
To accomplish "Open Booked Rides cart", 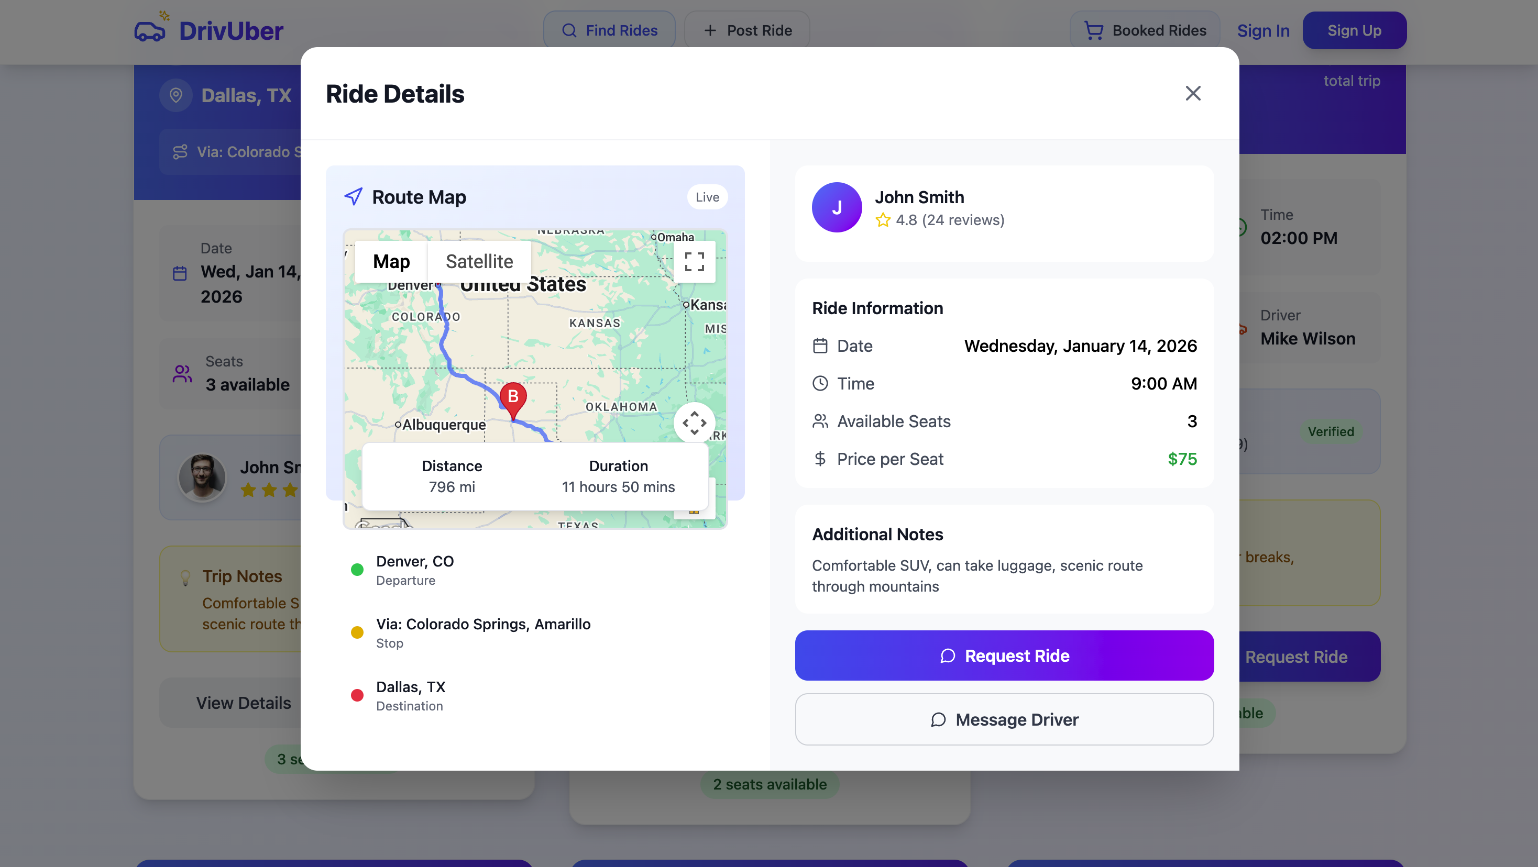I will point(1145,30).
